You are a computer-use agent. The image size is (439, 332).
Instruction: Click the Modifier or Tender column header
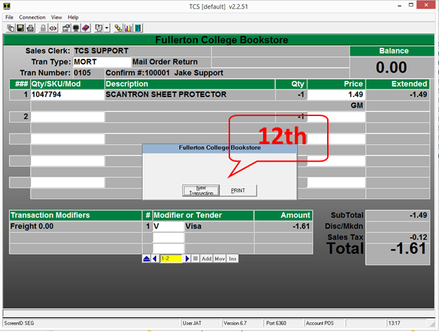[x=203, y=215]
